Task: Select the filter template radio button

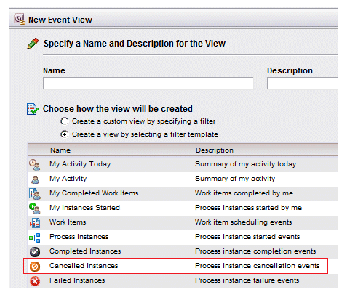Action: pyautogui.click(x=65, y=134)
